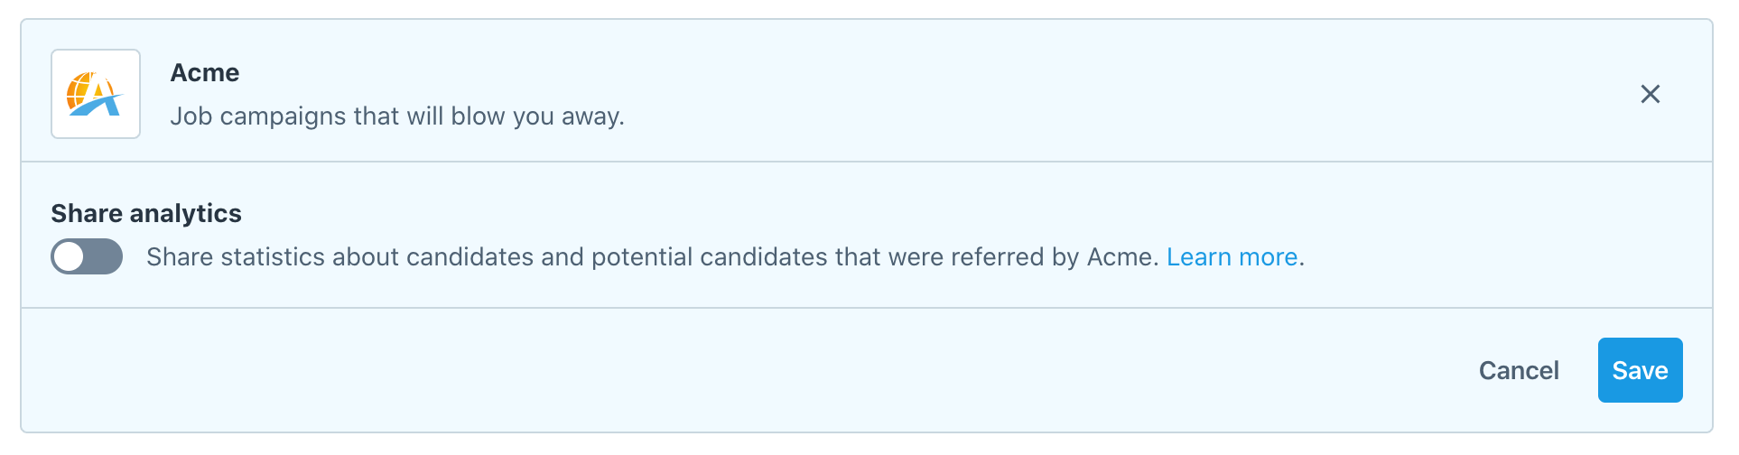Click the white knob of the analytics switch

click(x=70, y=257)
